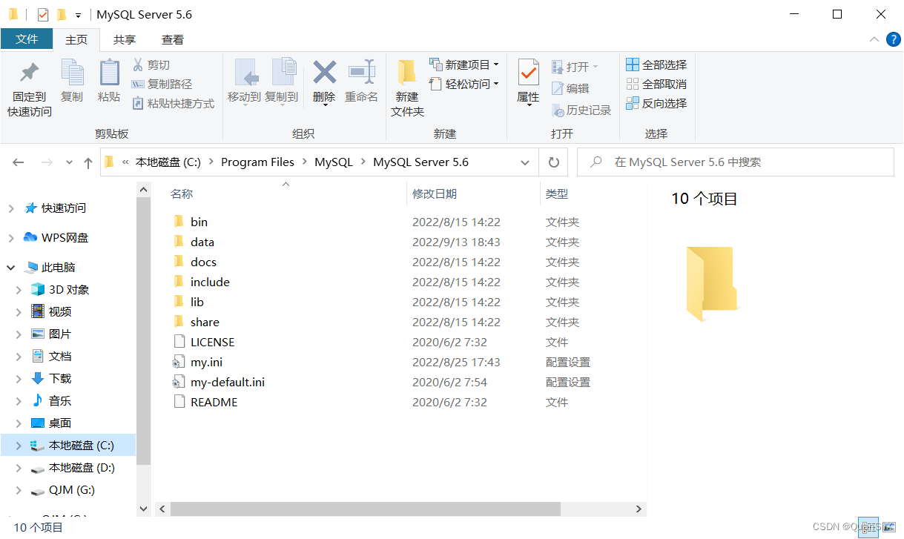Click Copy path (复制路径)
The height and width of the screenshot is (539, 904).
[x=162, y=85]
